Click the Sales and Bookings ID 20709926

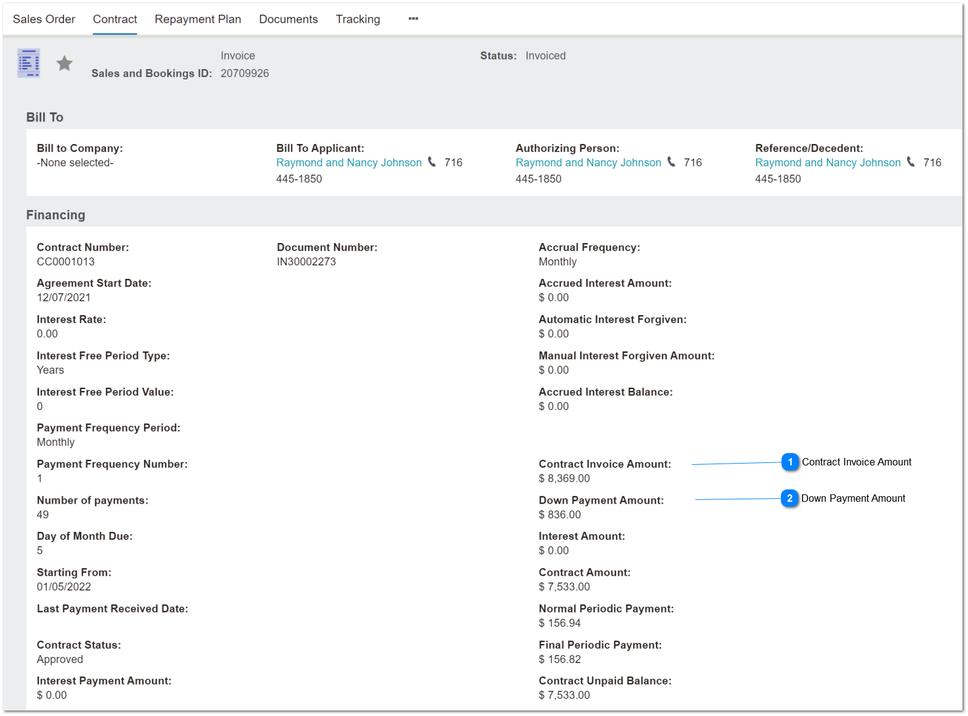[x=245, y=73]
